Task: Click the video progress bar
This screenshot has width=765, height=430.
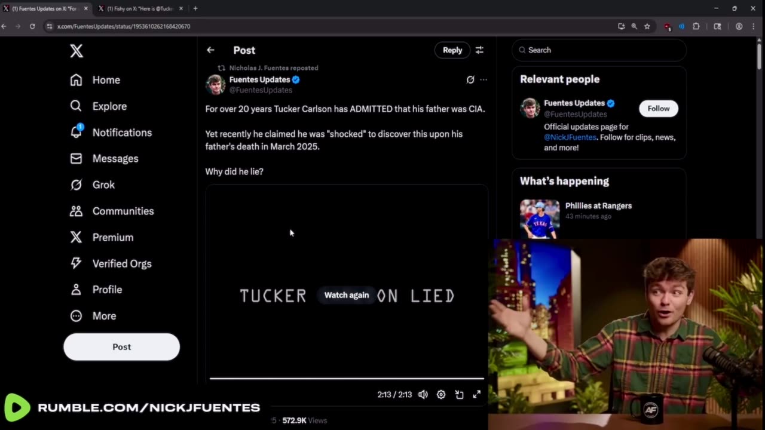Action: tap(347, 379)
